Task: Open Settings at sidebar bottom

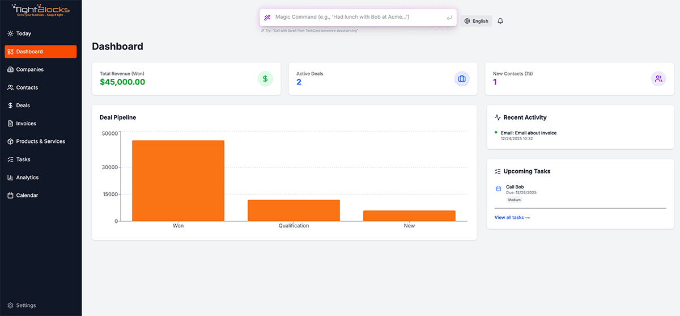Action: click(41, 305)
